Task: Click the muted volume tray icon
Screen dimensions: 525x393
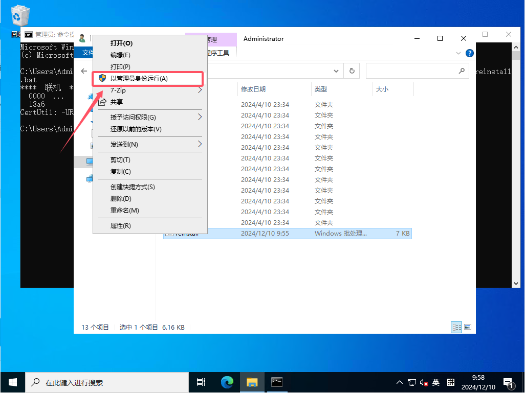Action: (424, 382)
